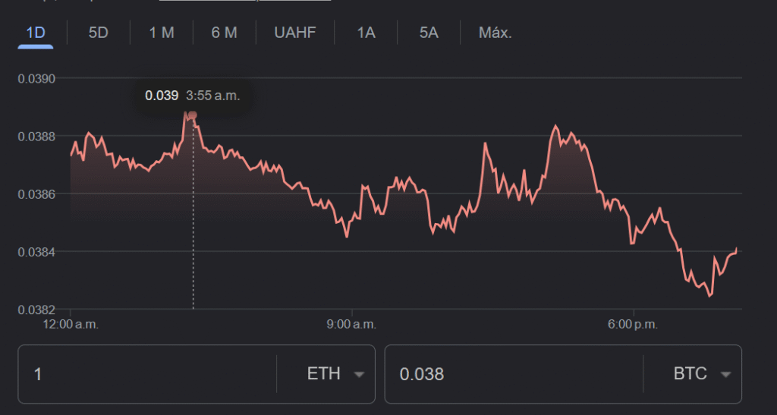The image size is (777, 415).
Task: Click the 0.0384 y-axis label
Action: [36, 252]
